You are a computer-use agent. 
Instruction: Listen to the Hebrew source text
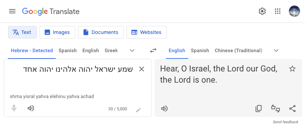[x=31, y=108]
